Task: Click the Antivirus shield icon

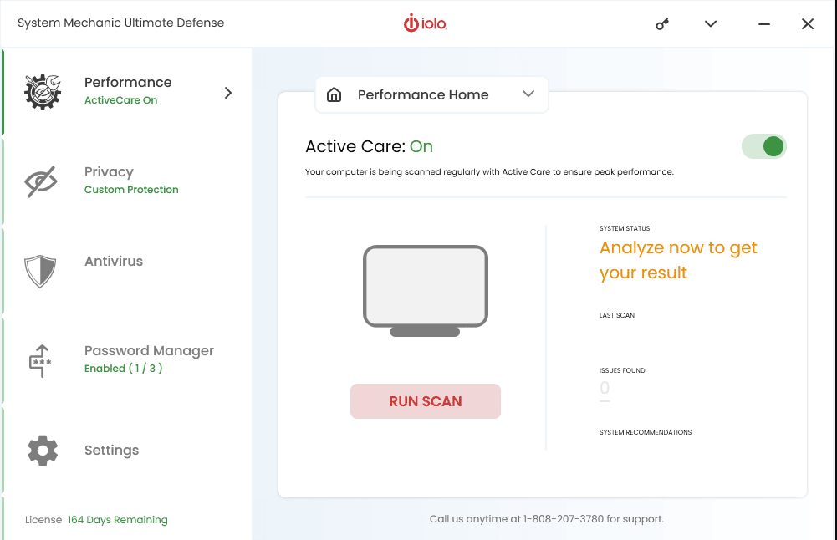Action: coord(40,271)
